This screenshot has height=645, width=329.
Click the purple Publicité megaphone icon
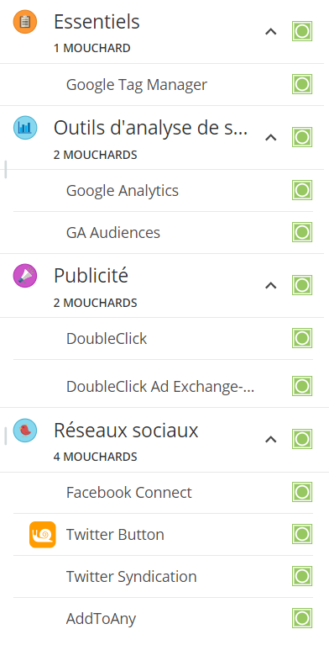pos(25,276)
